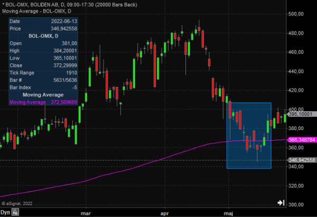Click the 'apr' month label on time axis

[x=164, y=213]
